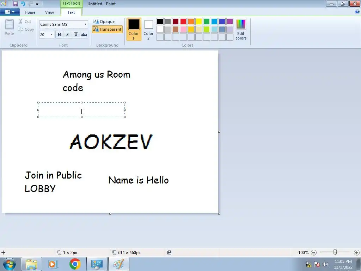
Task: Click the Show desktop strip on the taskbar
Action: pos(358,264)
